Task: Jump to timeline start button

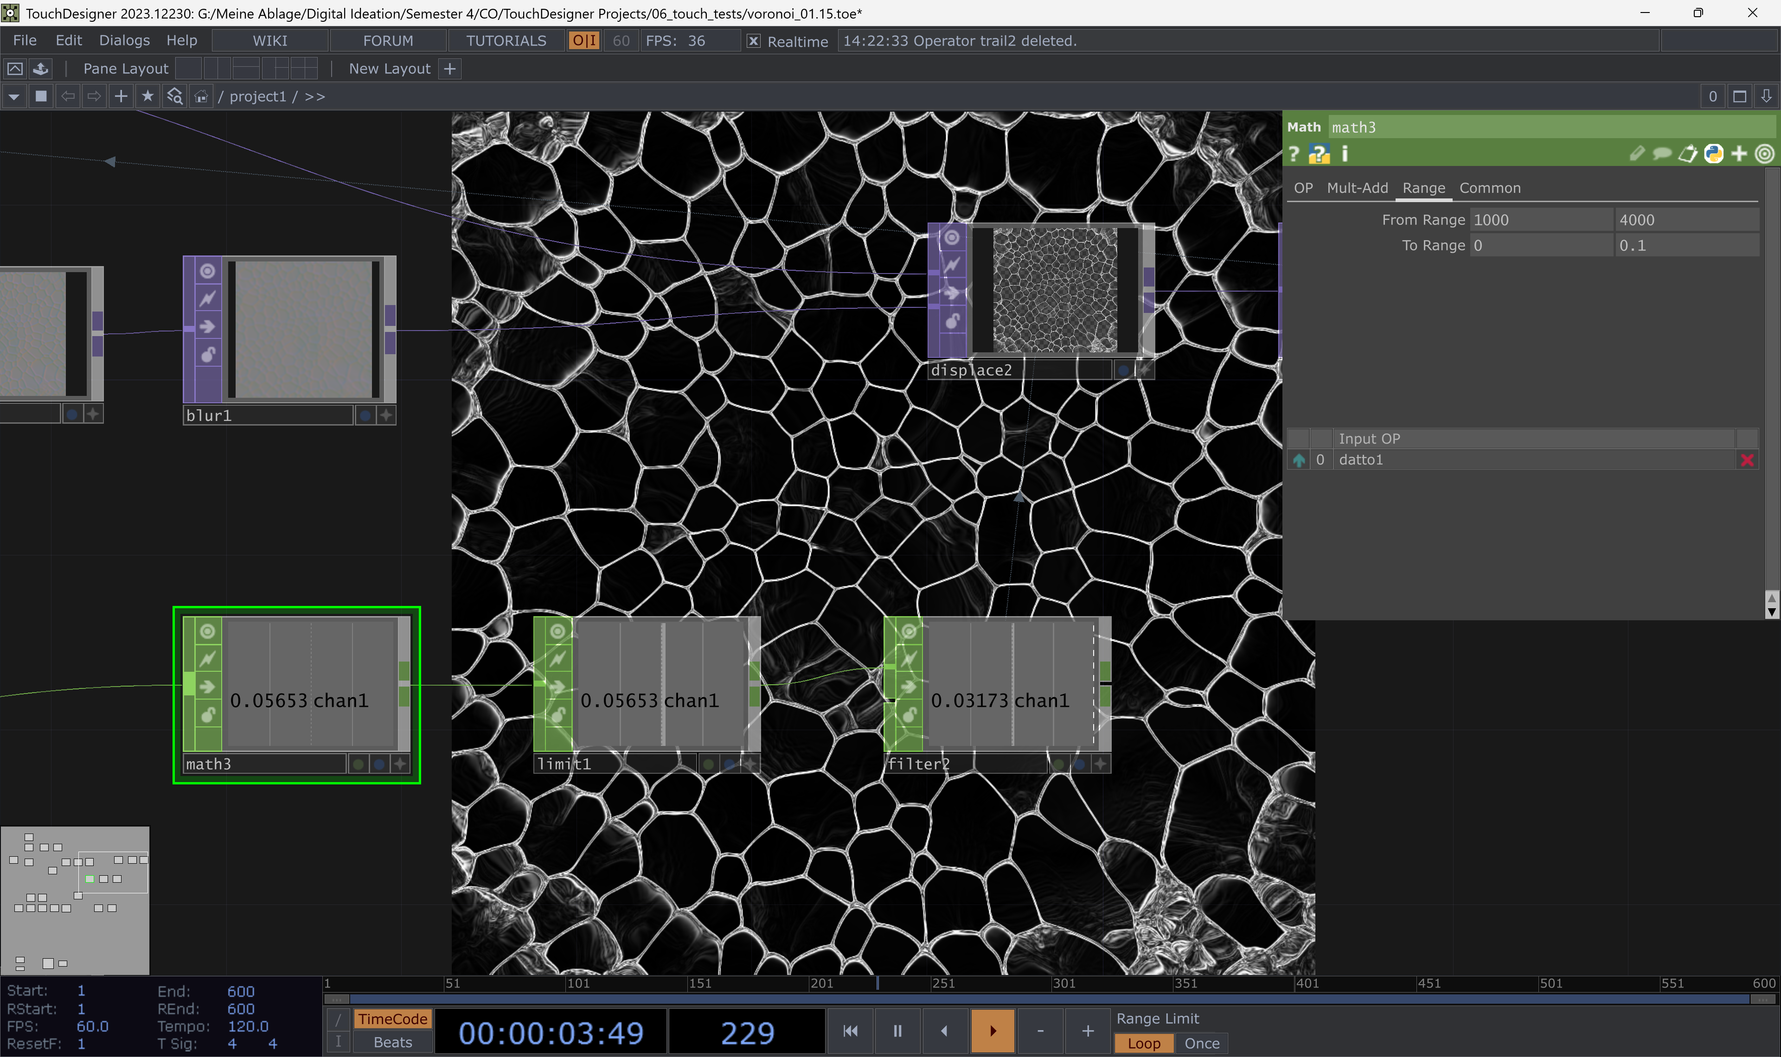Action: click(x=850, y=1031)
